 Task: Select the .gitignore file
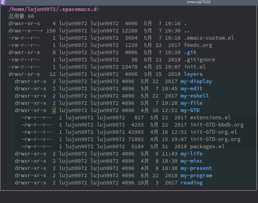pos(199,59)
